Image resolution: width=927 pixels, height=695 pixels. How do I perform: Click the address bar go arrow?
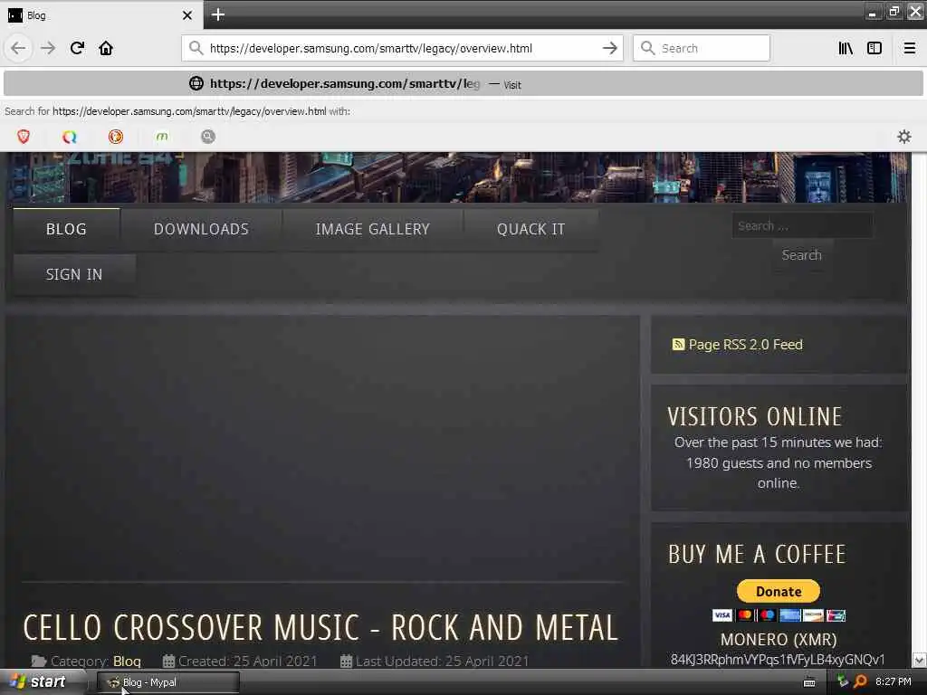[609, 48]
